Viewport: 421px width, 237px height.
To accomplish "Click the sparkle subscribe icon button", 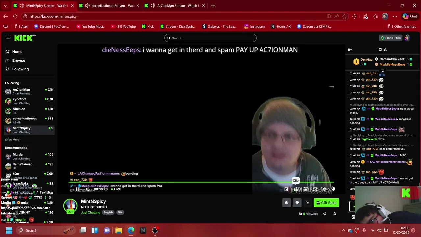I will (308, 203).
